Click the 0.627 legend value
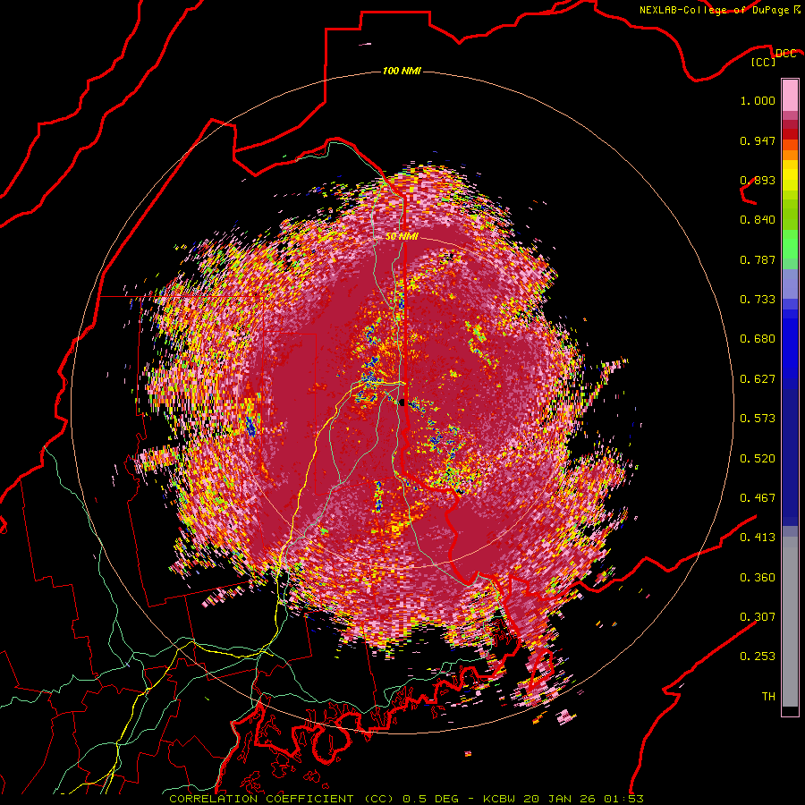Viewport: 805px width, 805px height. coord(758,379)
